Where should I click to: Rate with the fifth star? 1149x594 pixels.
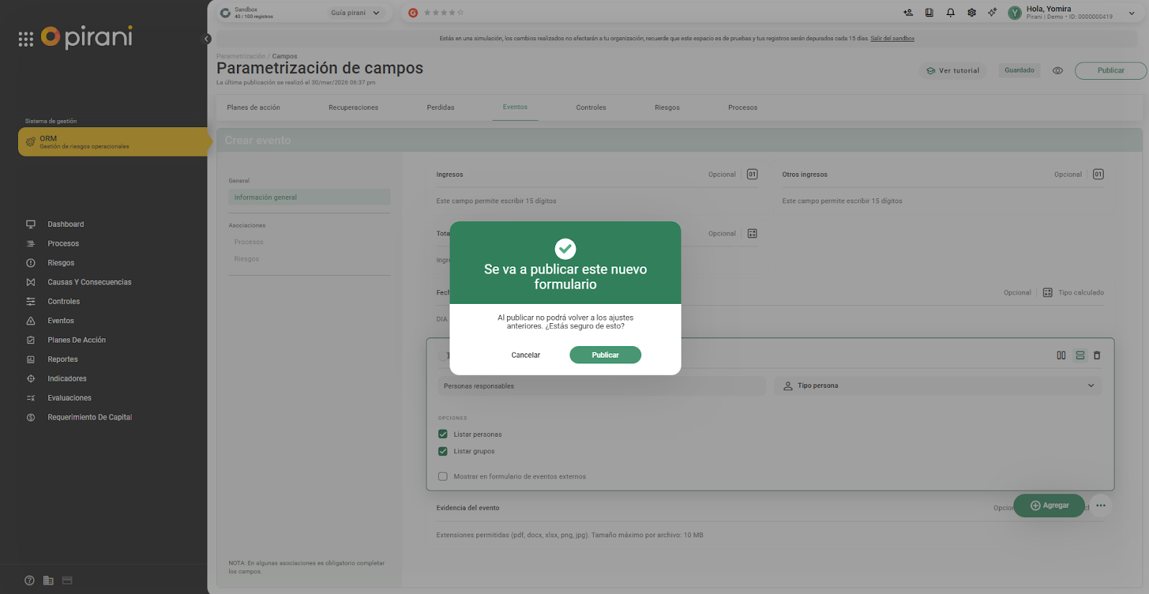click(460, 13)
